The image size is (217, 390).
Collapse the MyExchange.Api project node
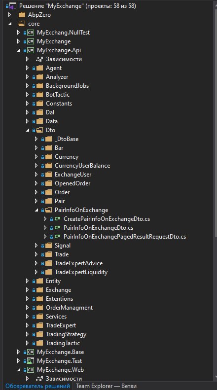(19, 50)
